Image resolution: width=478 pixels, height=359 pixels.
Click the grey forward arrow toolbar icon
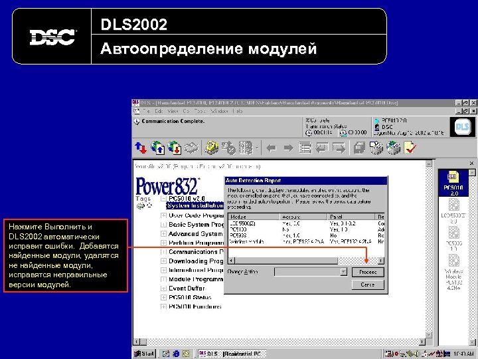pyautogui.click(x=288, y=148)
